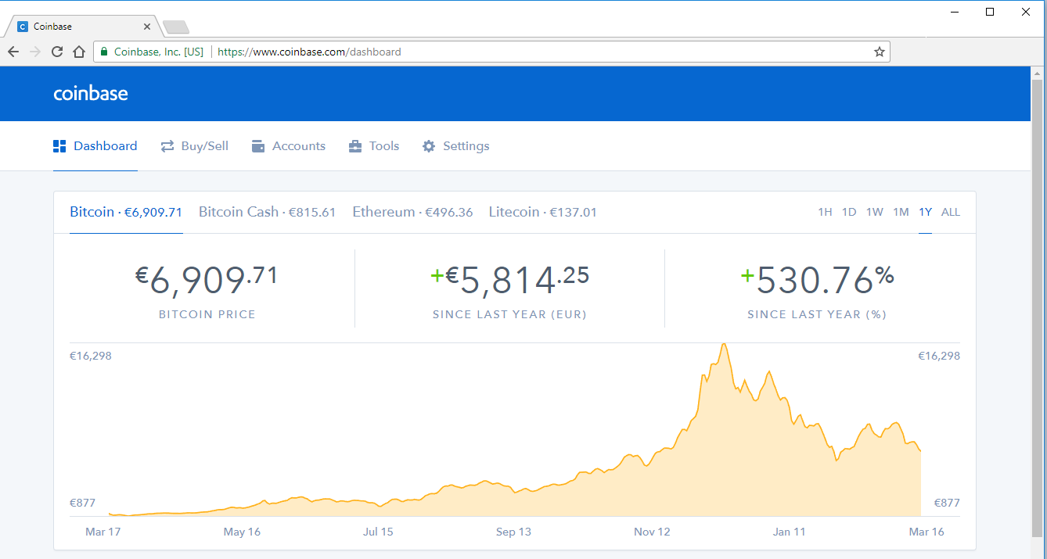Reload the Coinbase dashboard page

pos(57,52)
